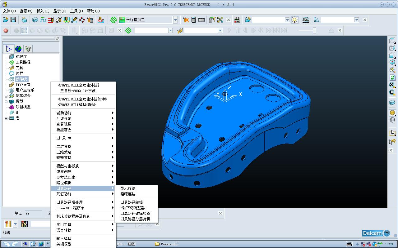Image resolution: width=398 pixels, height=248 pixels.
Task: Open the simulation tool dropdown
Action: tap(220, 30)
